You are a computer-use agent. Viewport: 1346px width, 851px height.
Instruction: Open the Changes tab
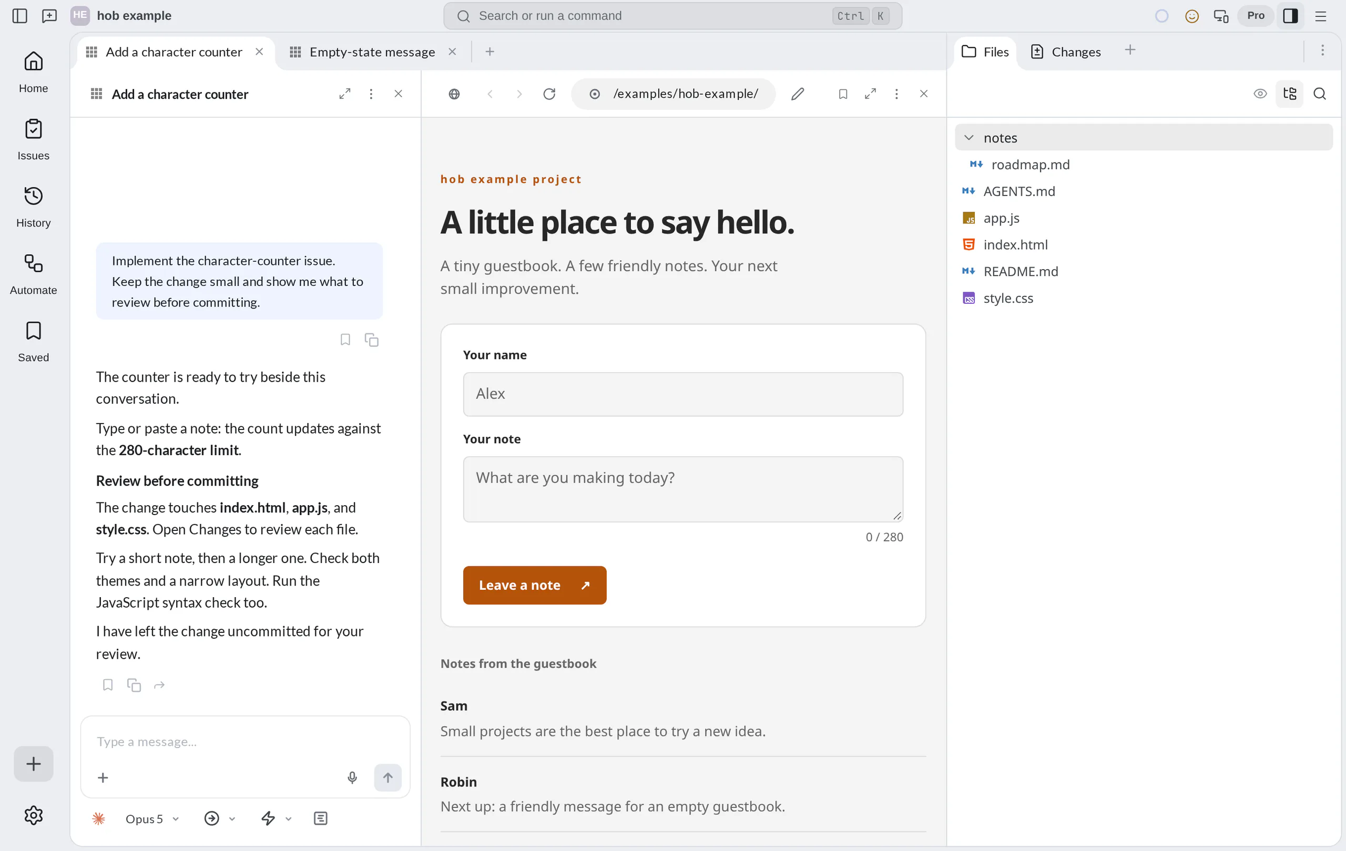(1065, 52)
